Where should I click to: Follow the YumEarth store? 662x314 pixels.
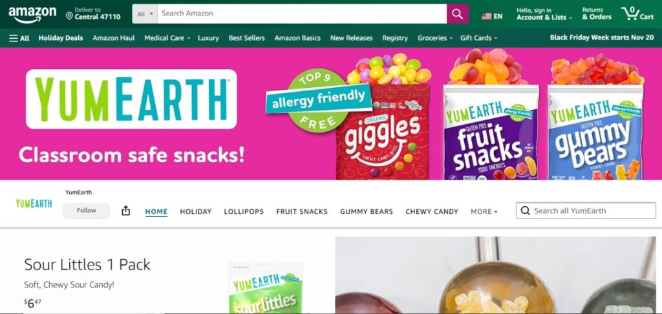87,210
